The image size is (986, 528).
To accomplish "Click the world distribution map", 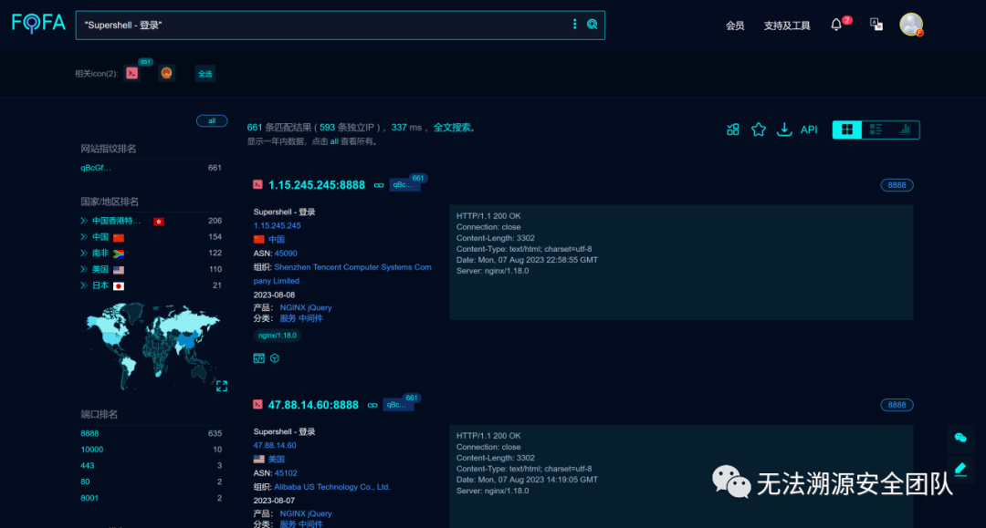I will (152, 346).
